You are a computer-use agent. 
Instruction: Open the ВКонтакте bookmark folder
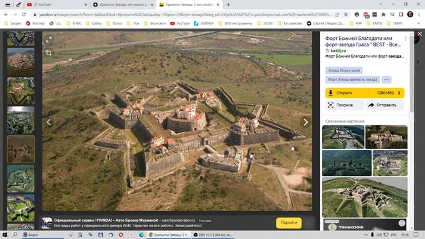(155, 24)
